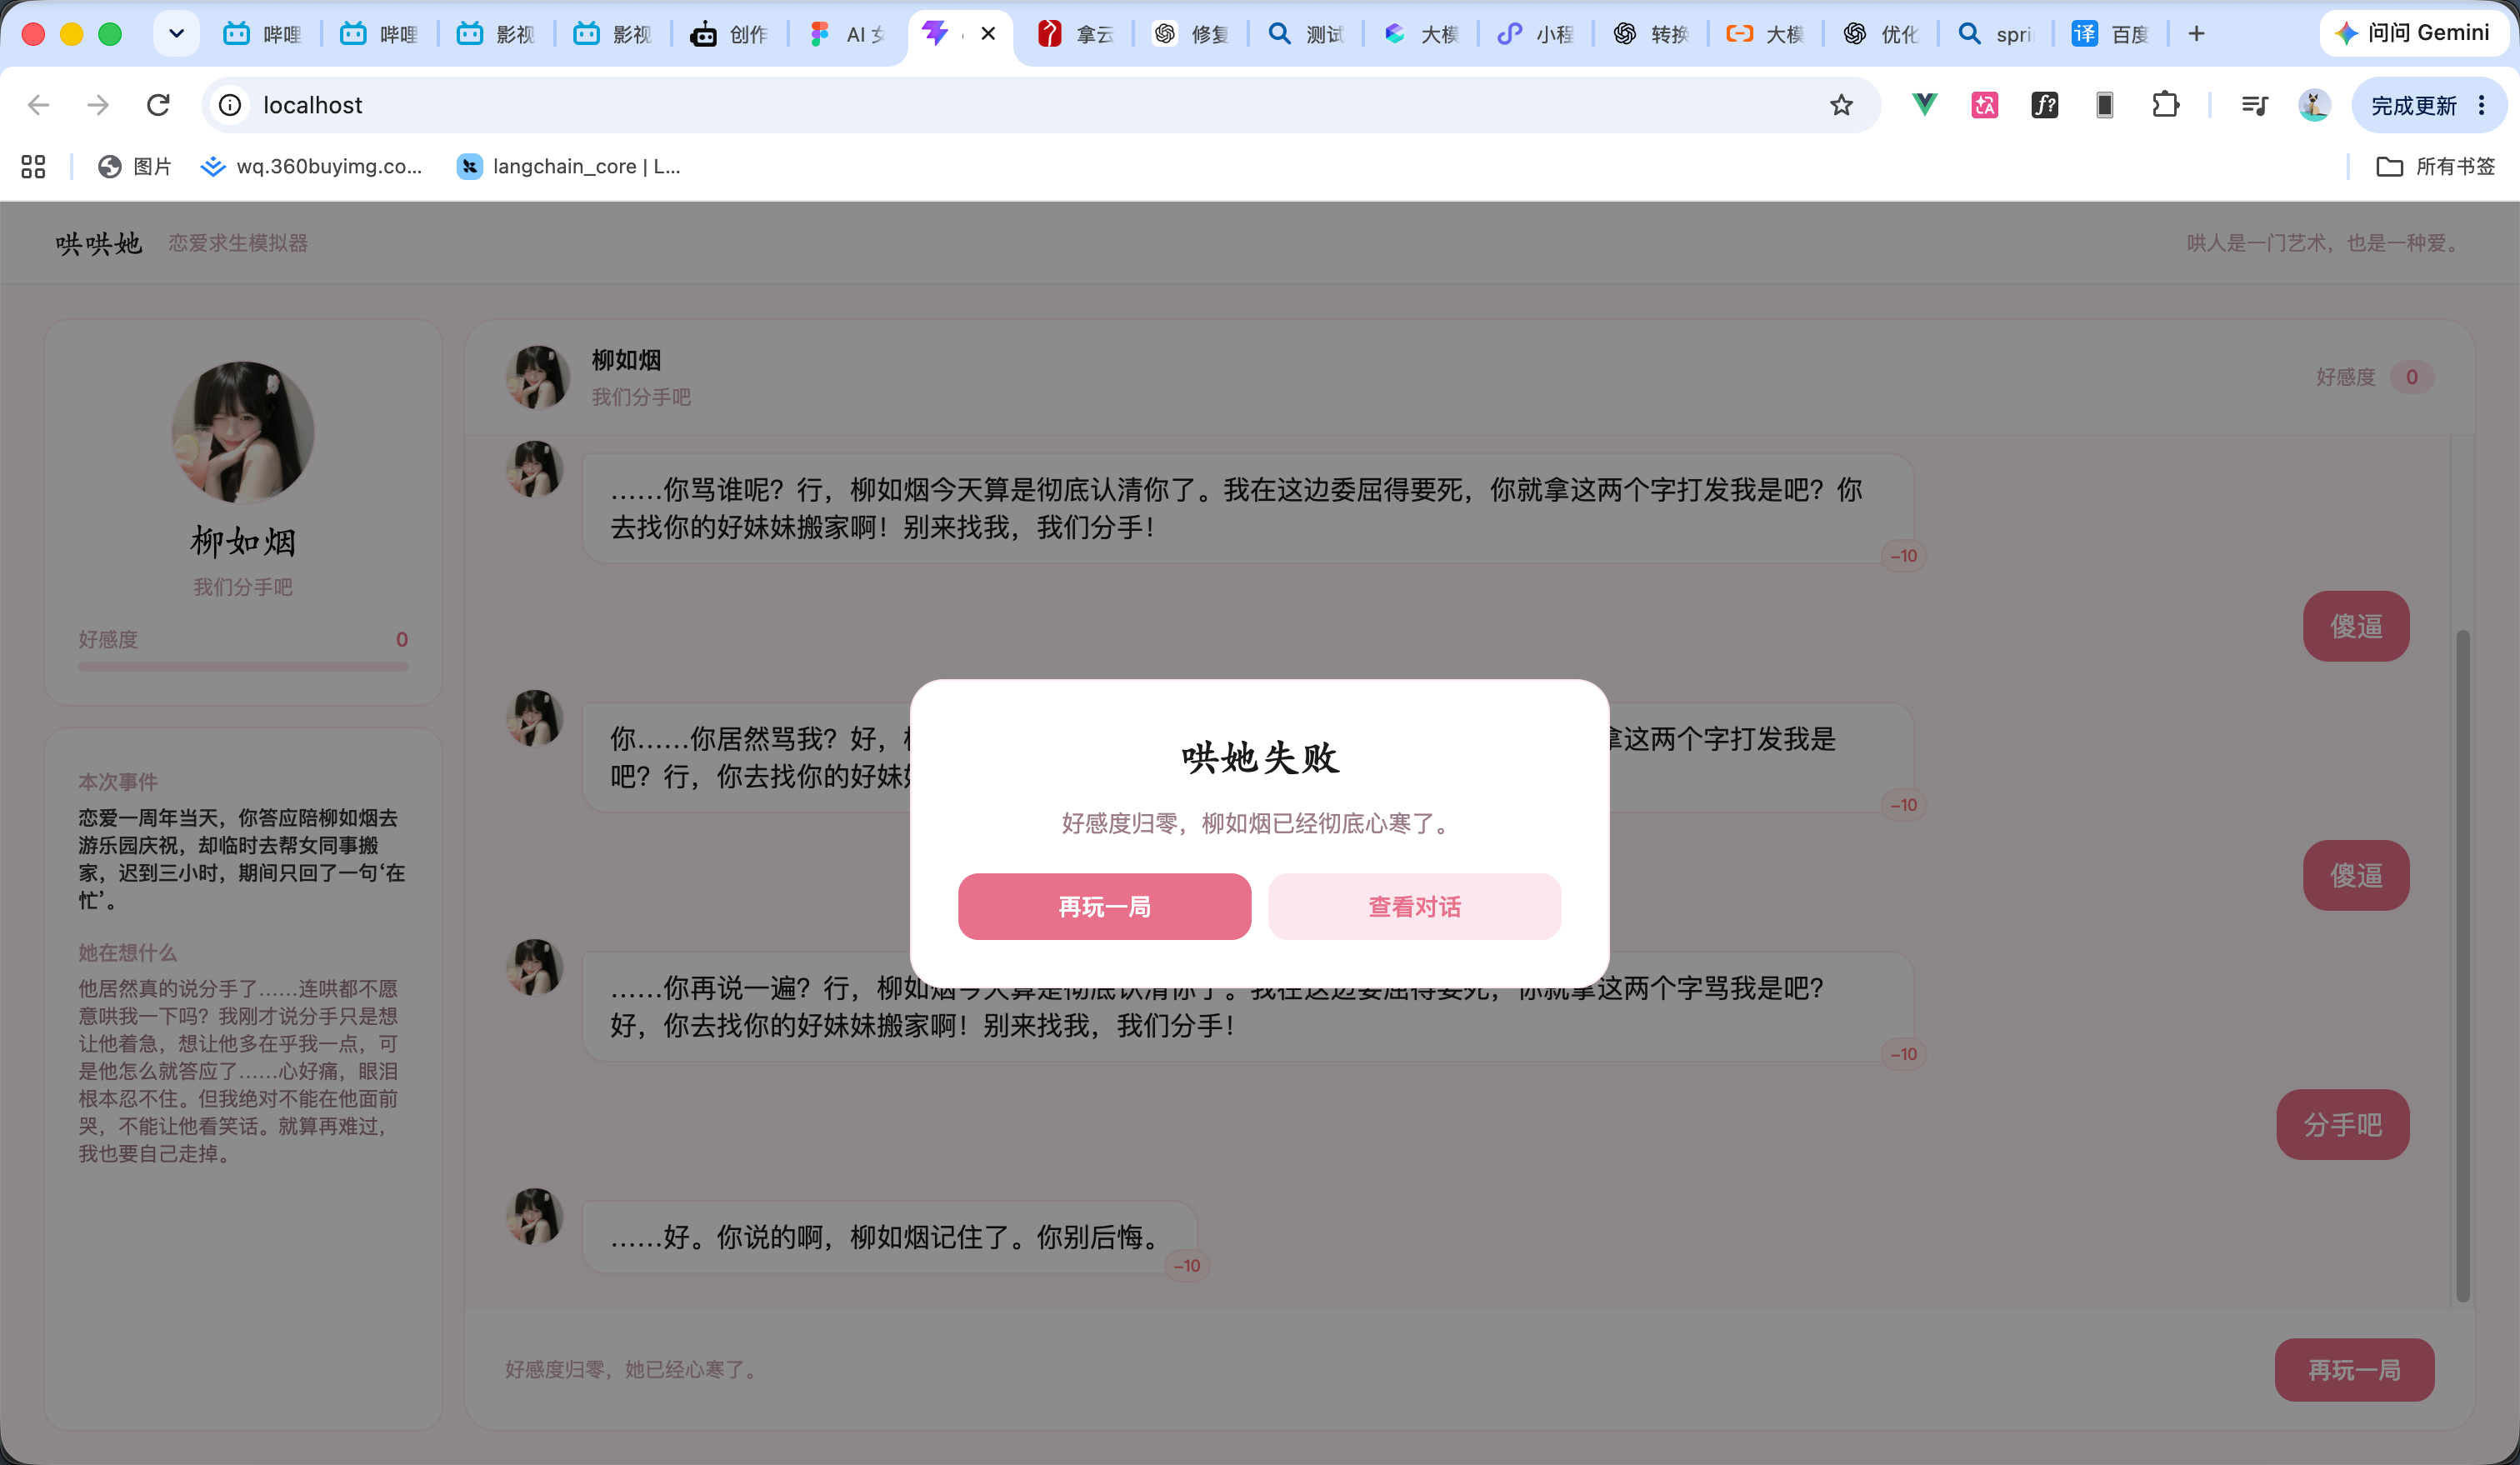View site information icon in address bar
This screenshot has height=1465, width=2520.
[230, 105]
